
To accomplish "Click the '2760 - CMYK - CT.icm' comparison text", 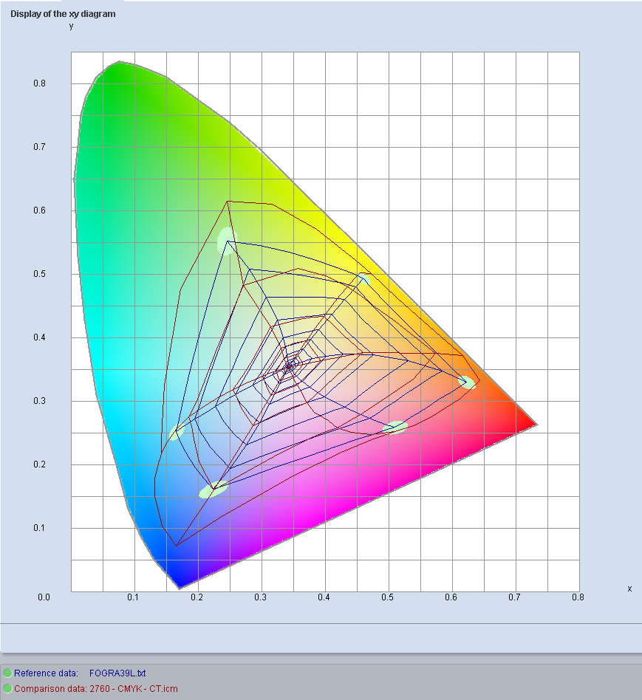I will coord(134,688).
